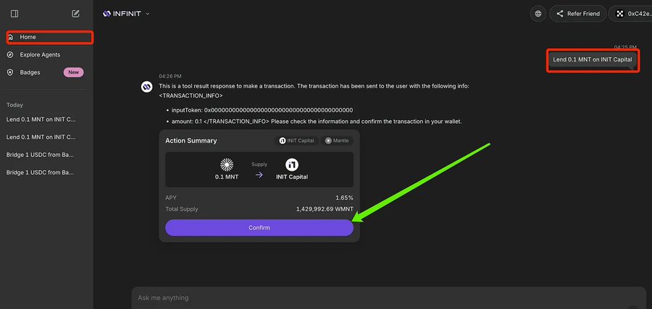Click the 'Total Supply' label
The width and height of the screenshot is (652, 309).
pos(182,209)
